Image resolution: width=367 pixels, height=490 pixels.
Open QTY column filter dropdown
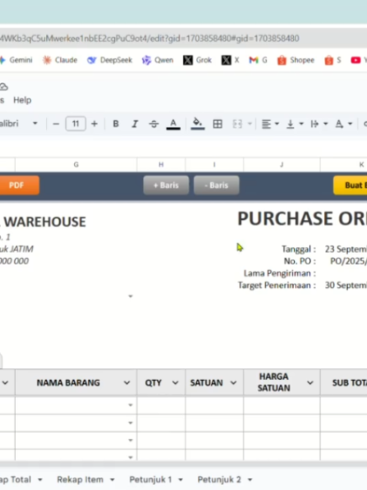176,382
